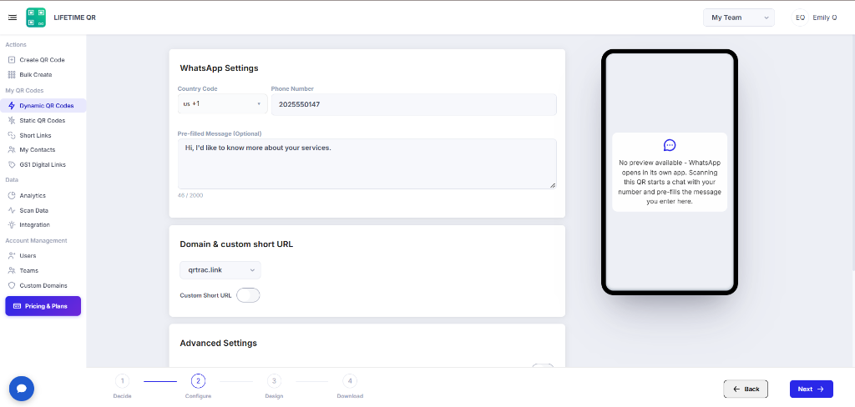Open Create QR Code menu item

tap(43, 60)
